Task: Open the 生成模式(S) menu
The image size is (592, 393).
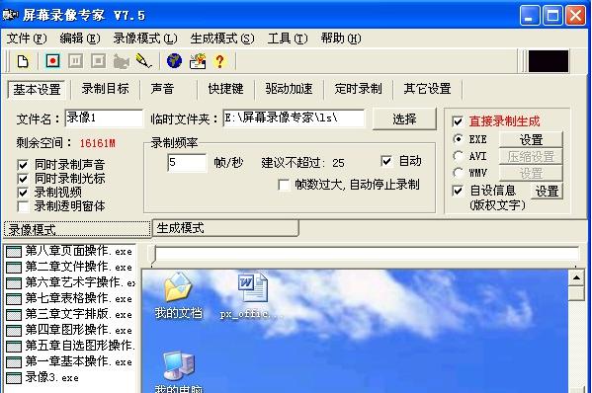Action: pyautogui.click(x=222, y=39)
